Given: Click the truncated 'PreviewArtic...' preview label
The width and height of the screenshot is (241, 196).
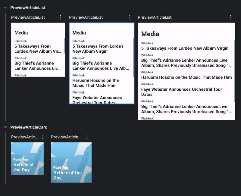Looking at the screenshot, I should pyautogui.click(x=25, y=137).
